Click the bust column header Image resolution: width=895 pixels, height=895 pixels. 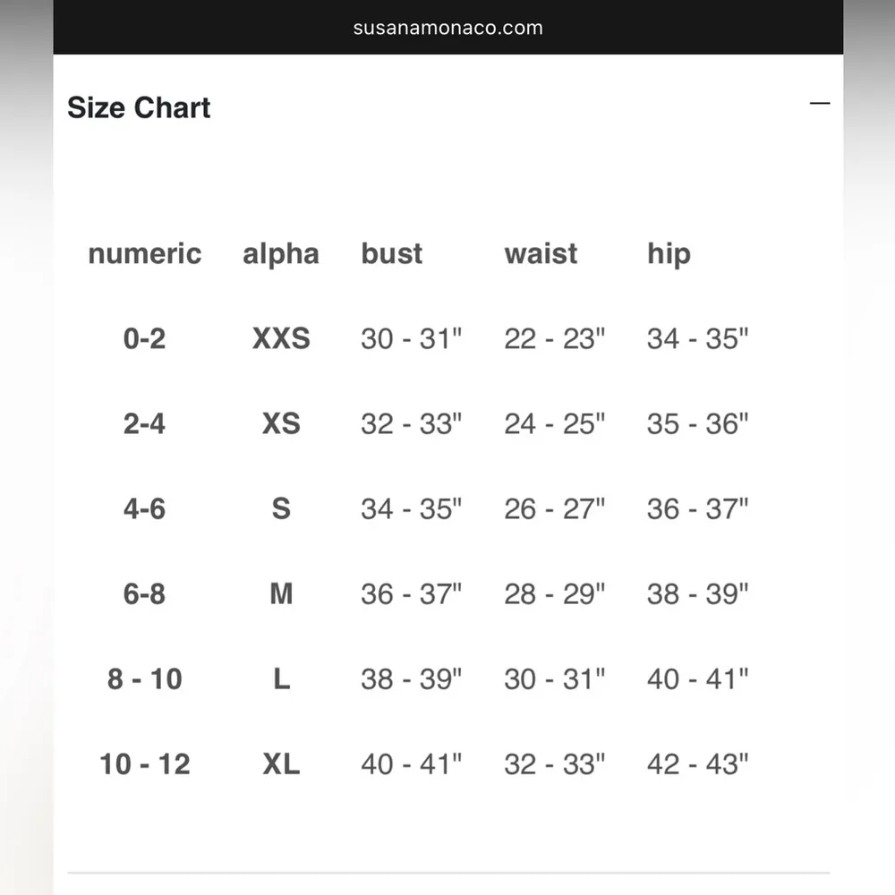click(x=392, y=253)
